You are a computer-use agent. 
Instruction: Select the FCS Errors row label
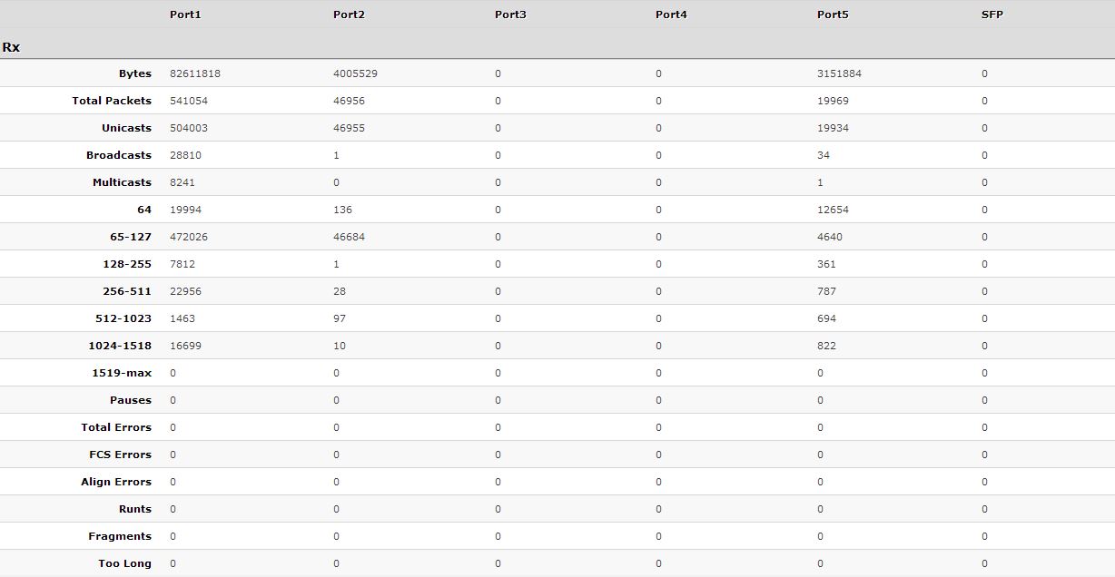pos(120,455)
